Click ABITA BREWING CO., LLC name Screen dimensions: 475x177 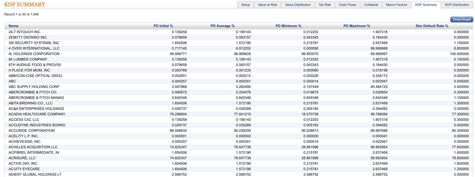pos(31,103)
